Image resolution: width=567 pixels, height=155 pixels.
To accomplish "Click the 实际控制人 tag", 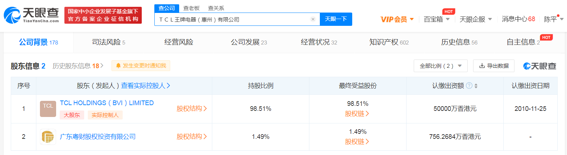I will (105, 115).
